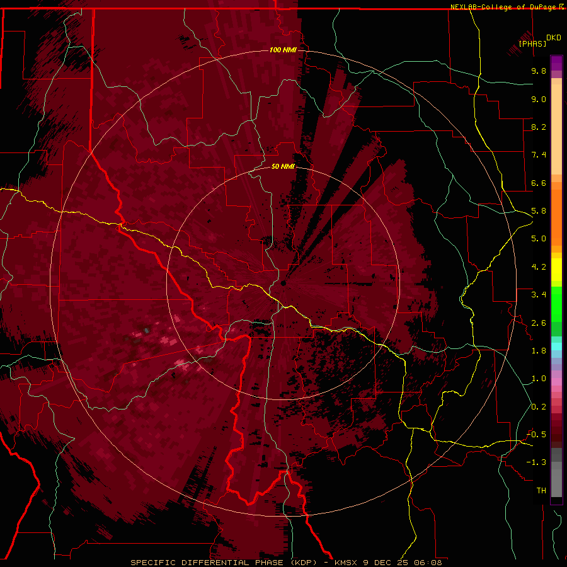Select the 7.4 scale value
The height and width of the screenshot is (567, 567).
pyautogui.click(x=539, y=155)
